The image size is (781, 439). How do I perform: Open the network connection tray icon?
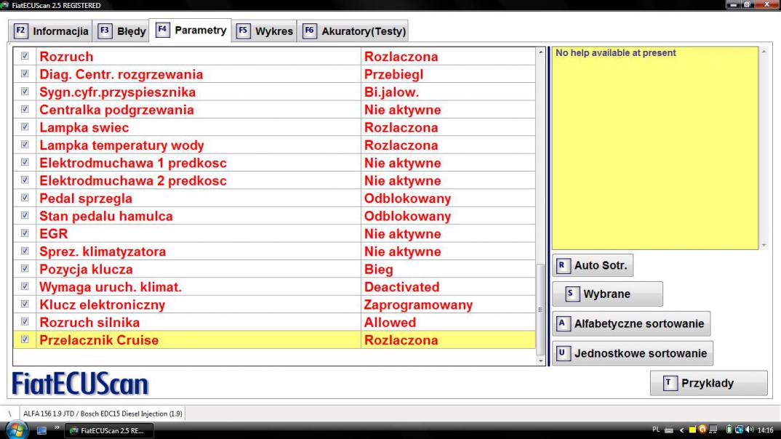pyautogui.click(x=739, y=430)
